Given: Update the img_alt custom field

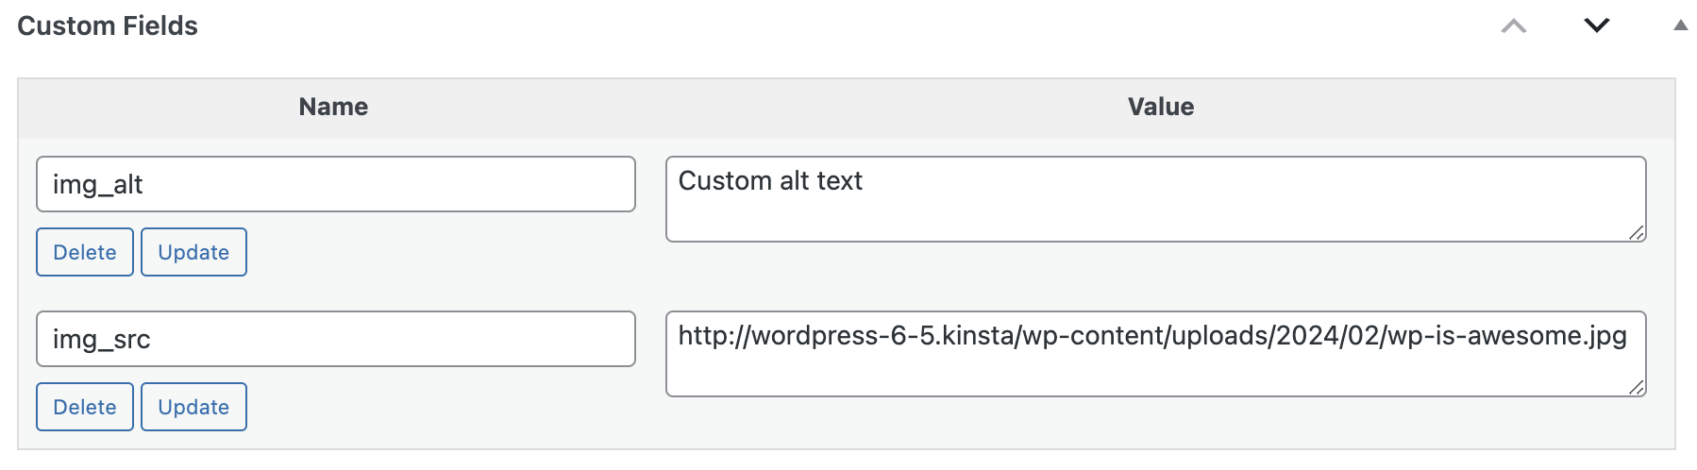Looking at the screenshot, I should (193, 252).
